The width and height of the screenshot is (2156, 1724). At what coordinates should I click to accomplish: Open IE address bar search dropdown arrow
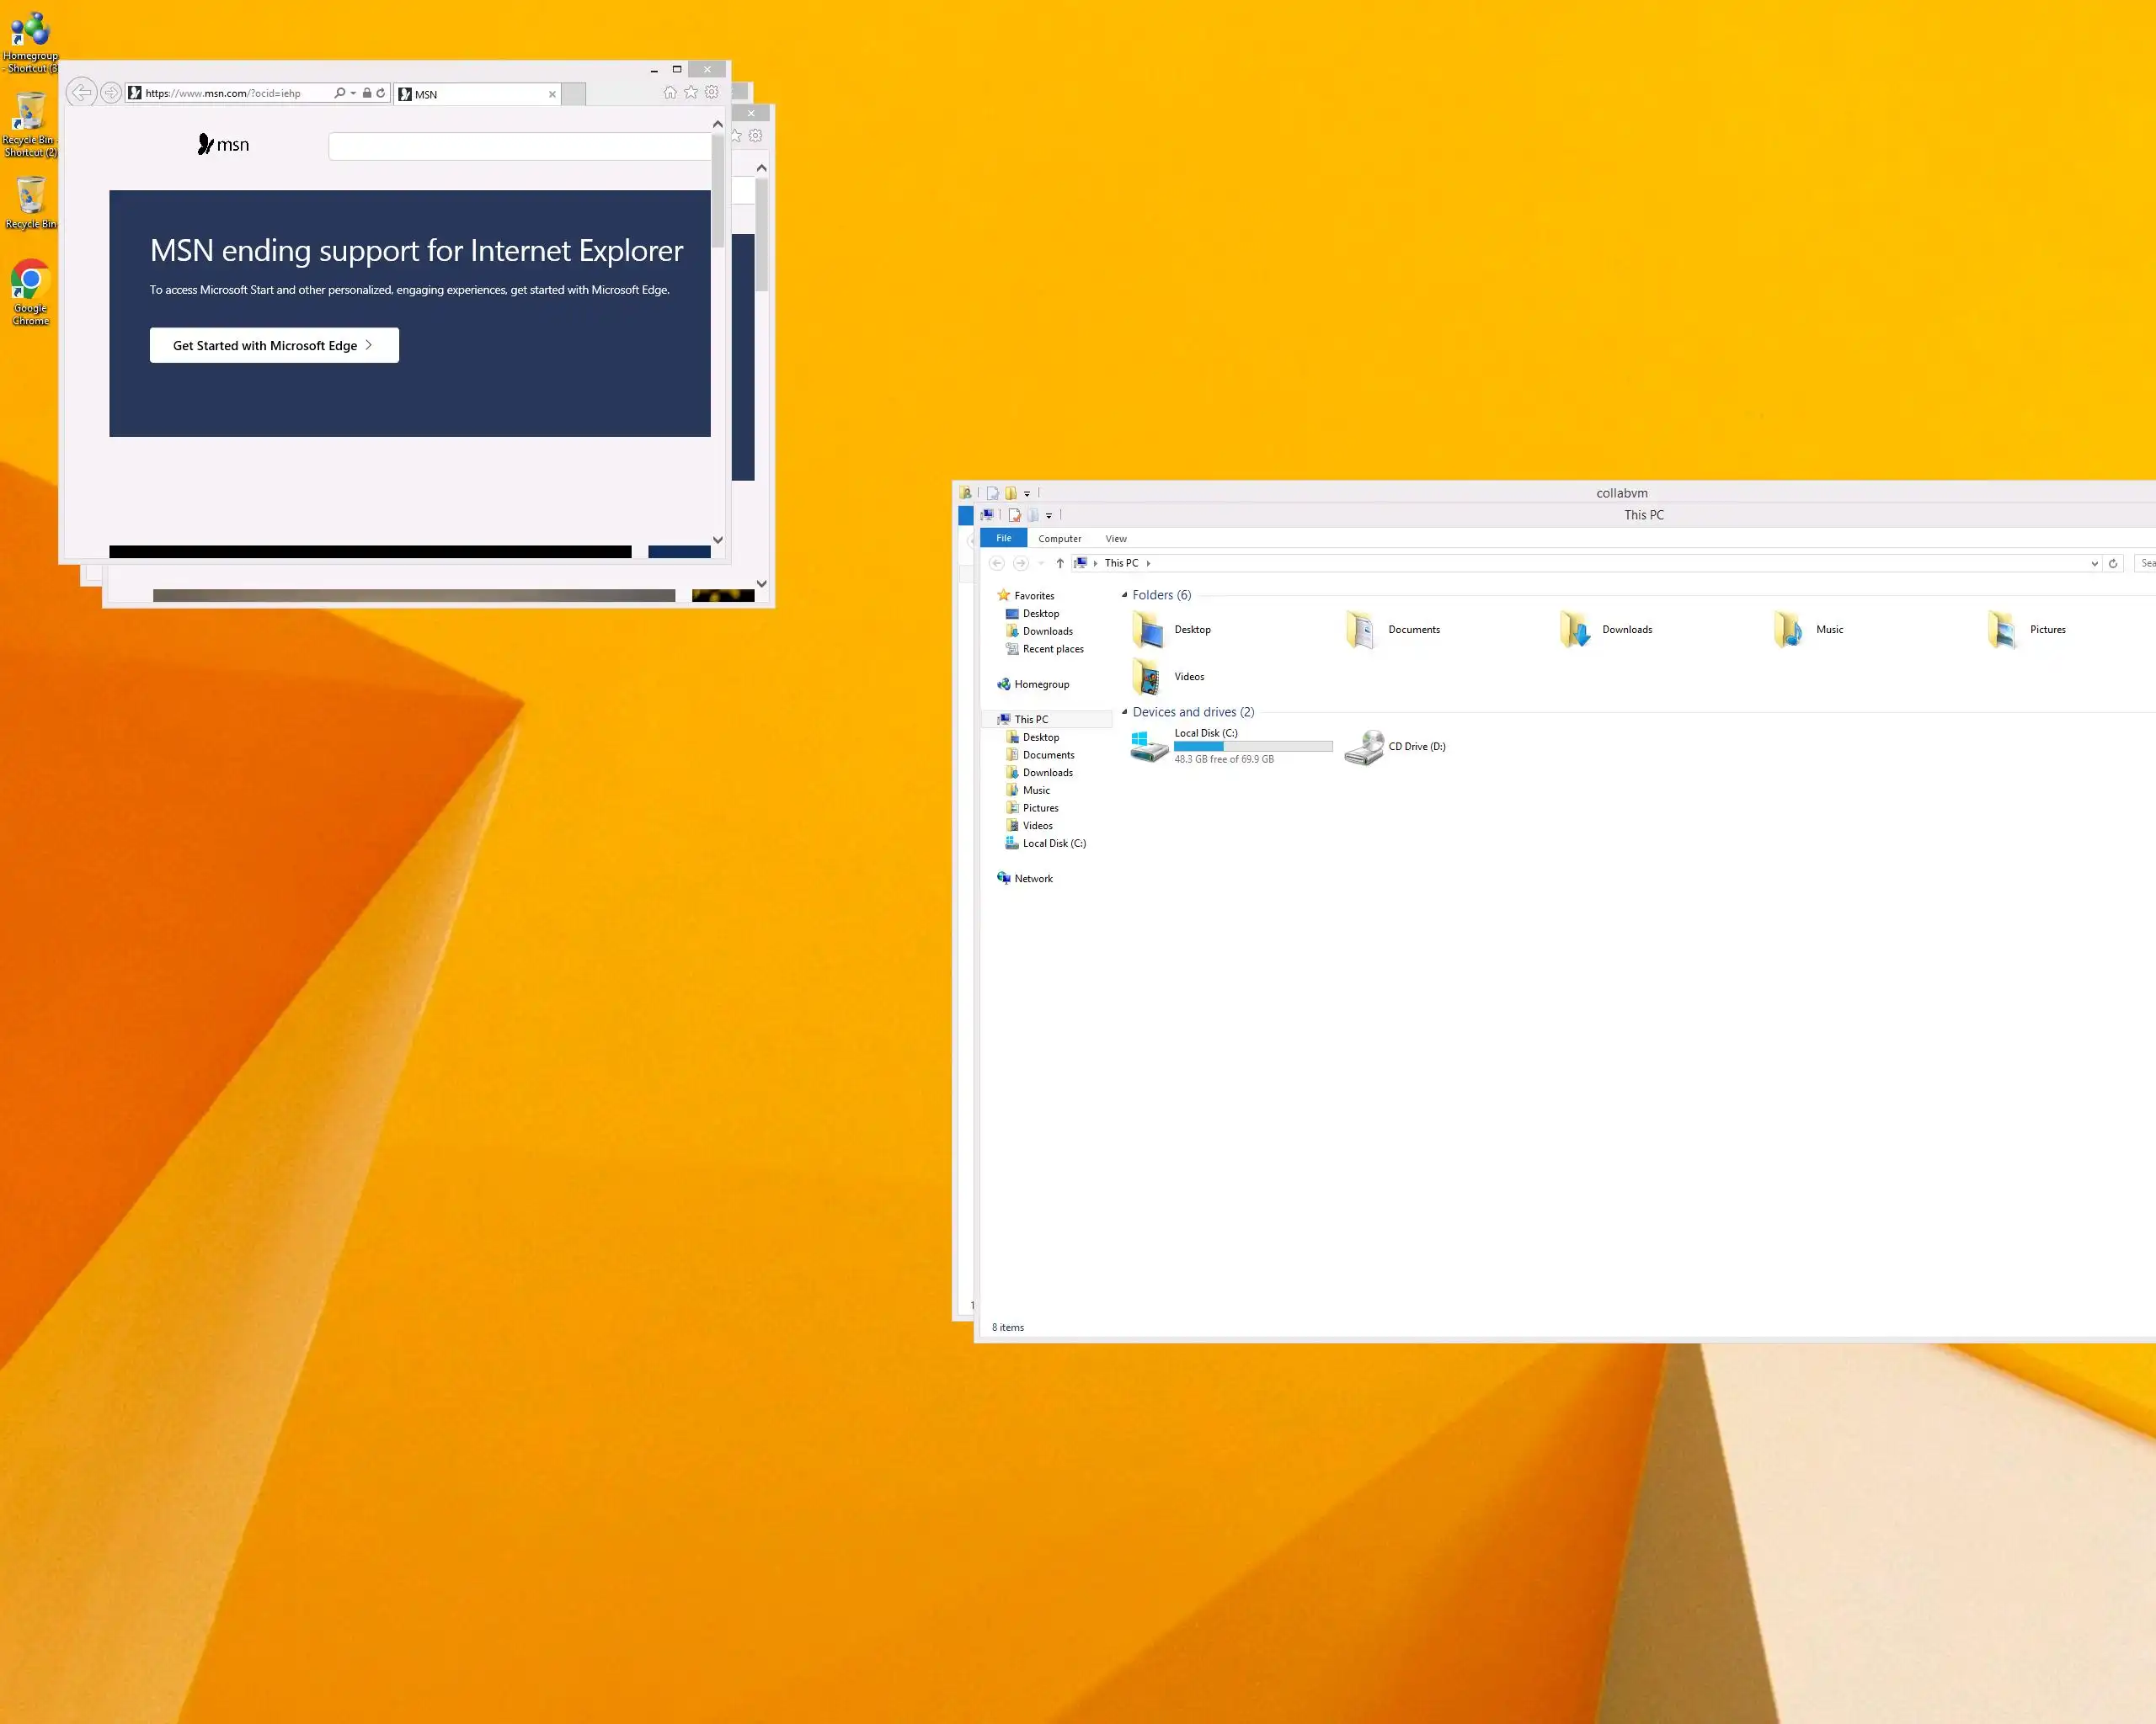pos(353,93)
